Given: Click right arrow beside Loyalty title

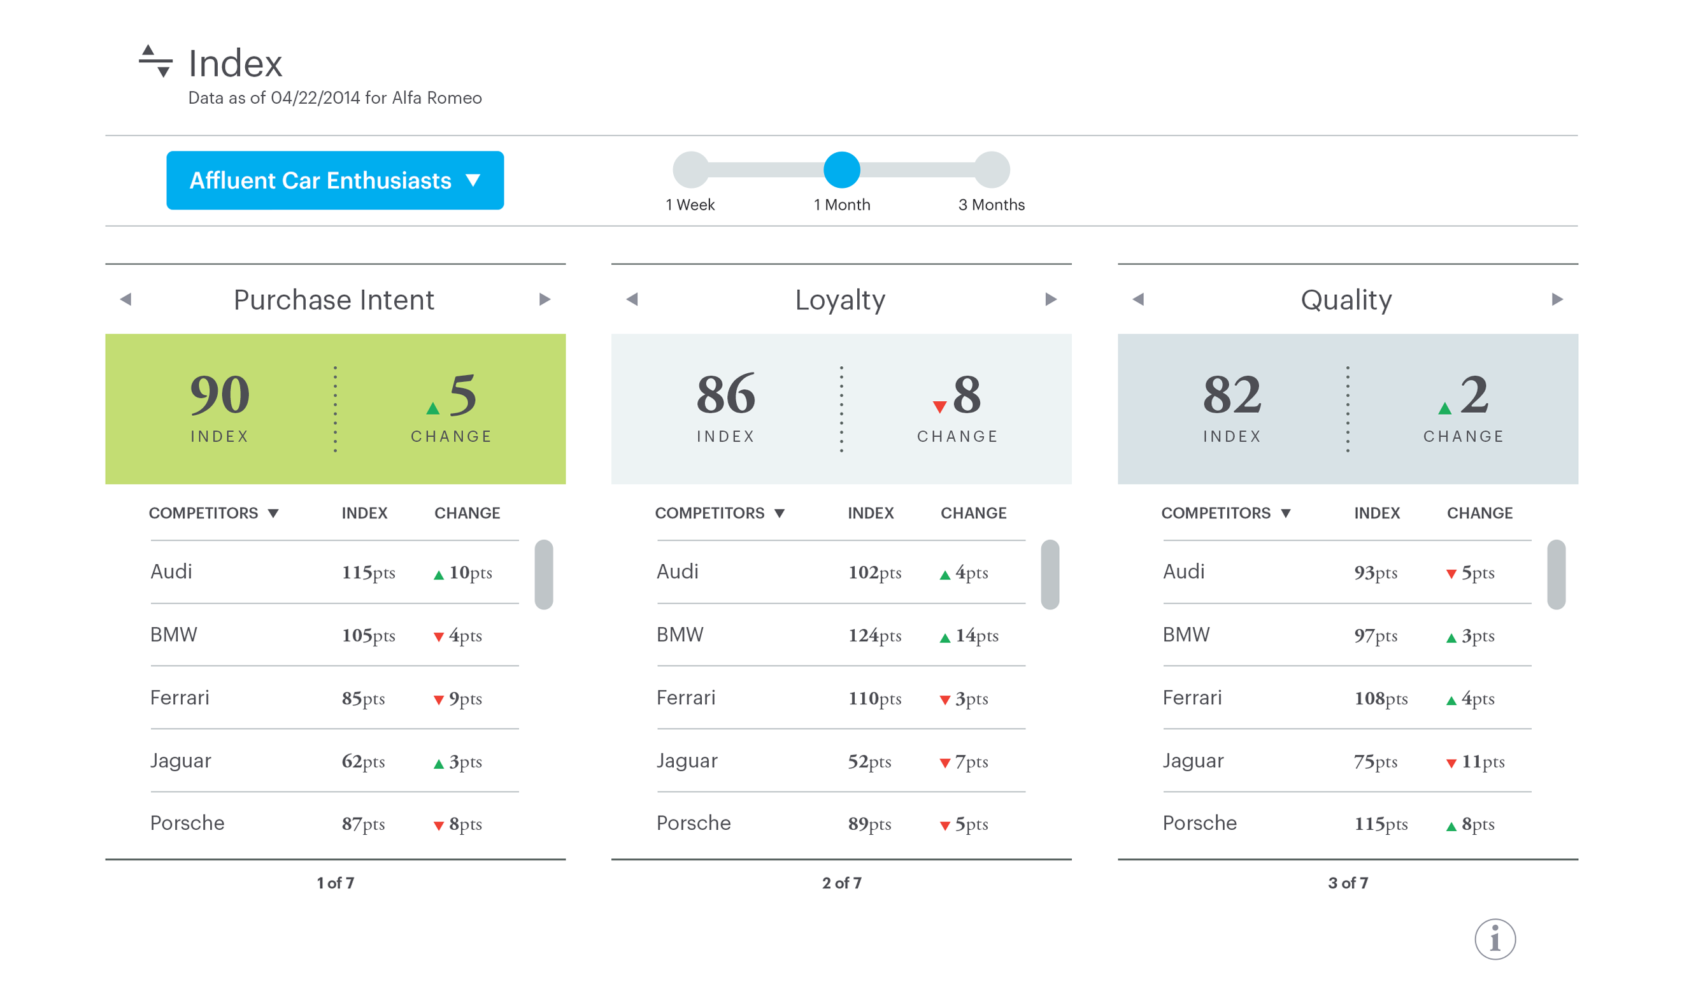Looking at the screenshot, I should pyautogui.click(x=1051, y=299).
